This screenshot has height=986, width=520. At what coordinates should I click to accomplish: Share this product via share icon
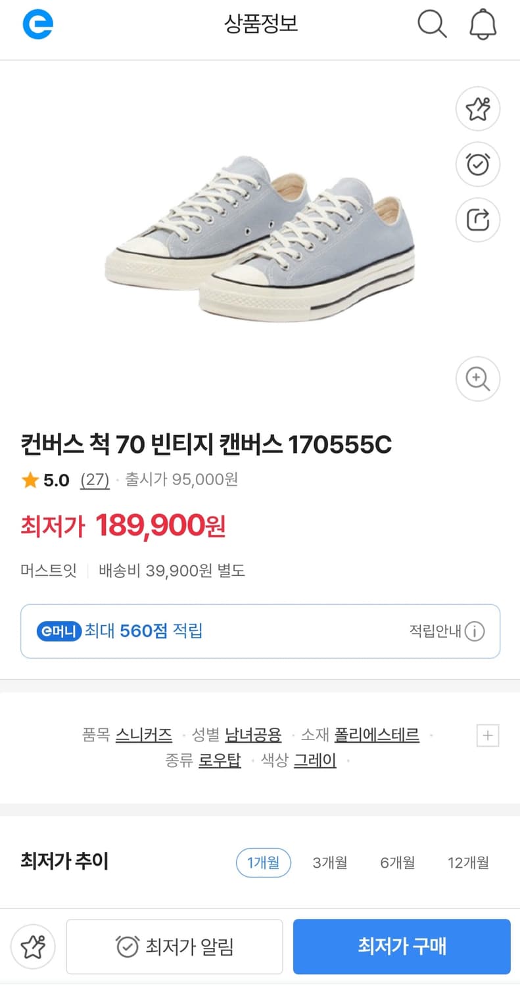(x=478, y=220)
